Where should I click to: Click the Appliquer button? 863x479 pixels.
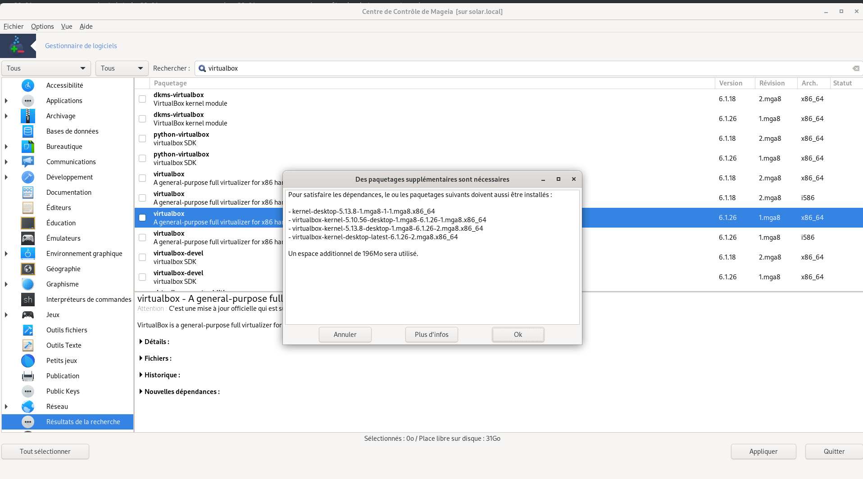pyautogui.click(x=763, y=452)
